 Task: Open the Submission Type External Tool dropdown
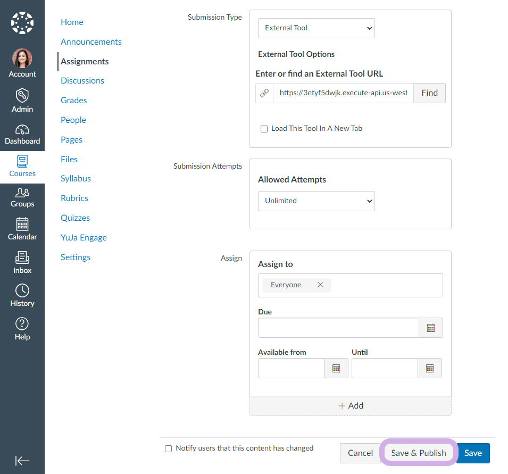316,28
